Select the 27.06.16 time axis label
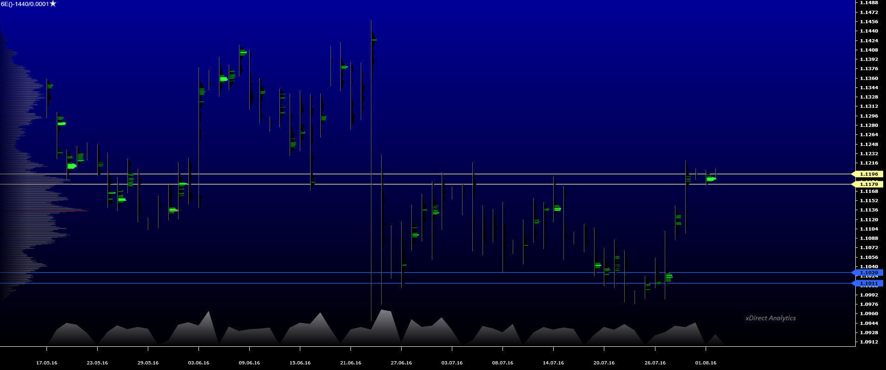886x370 pixels. tap(401, 363)
